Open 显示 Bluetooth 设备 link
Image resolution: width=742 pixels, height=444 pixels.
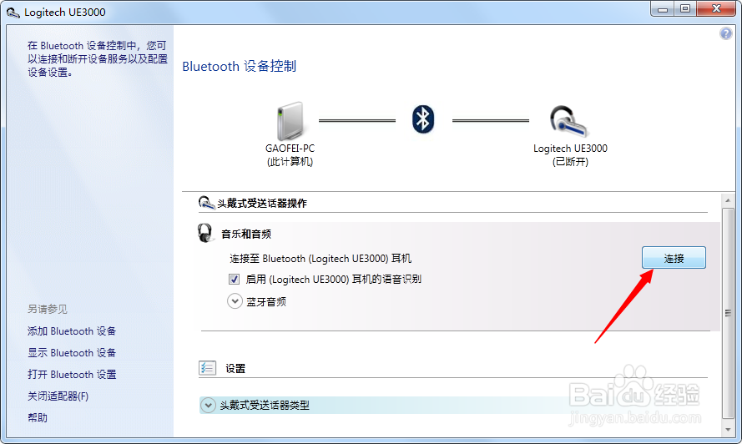(72, 353)
